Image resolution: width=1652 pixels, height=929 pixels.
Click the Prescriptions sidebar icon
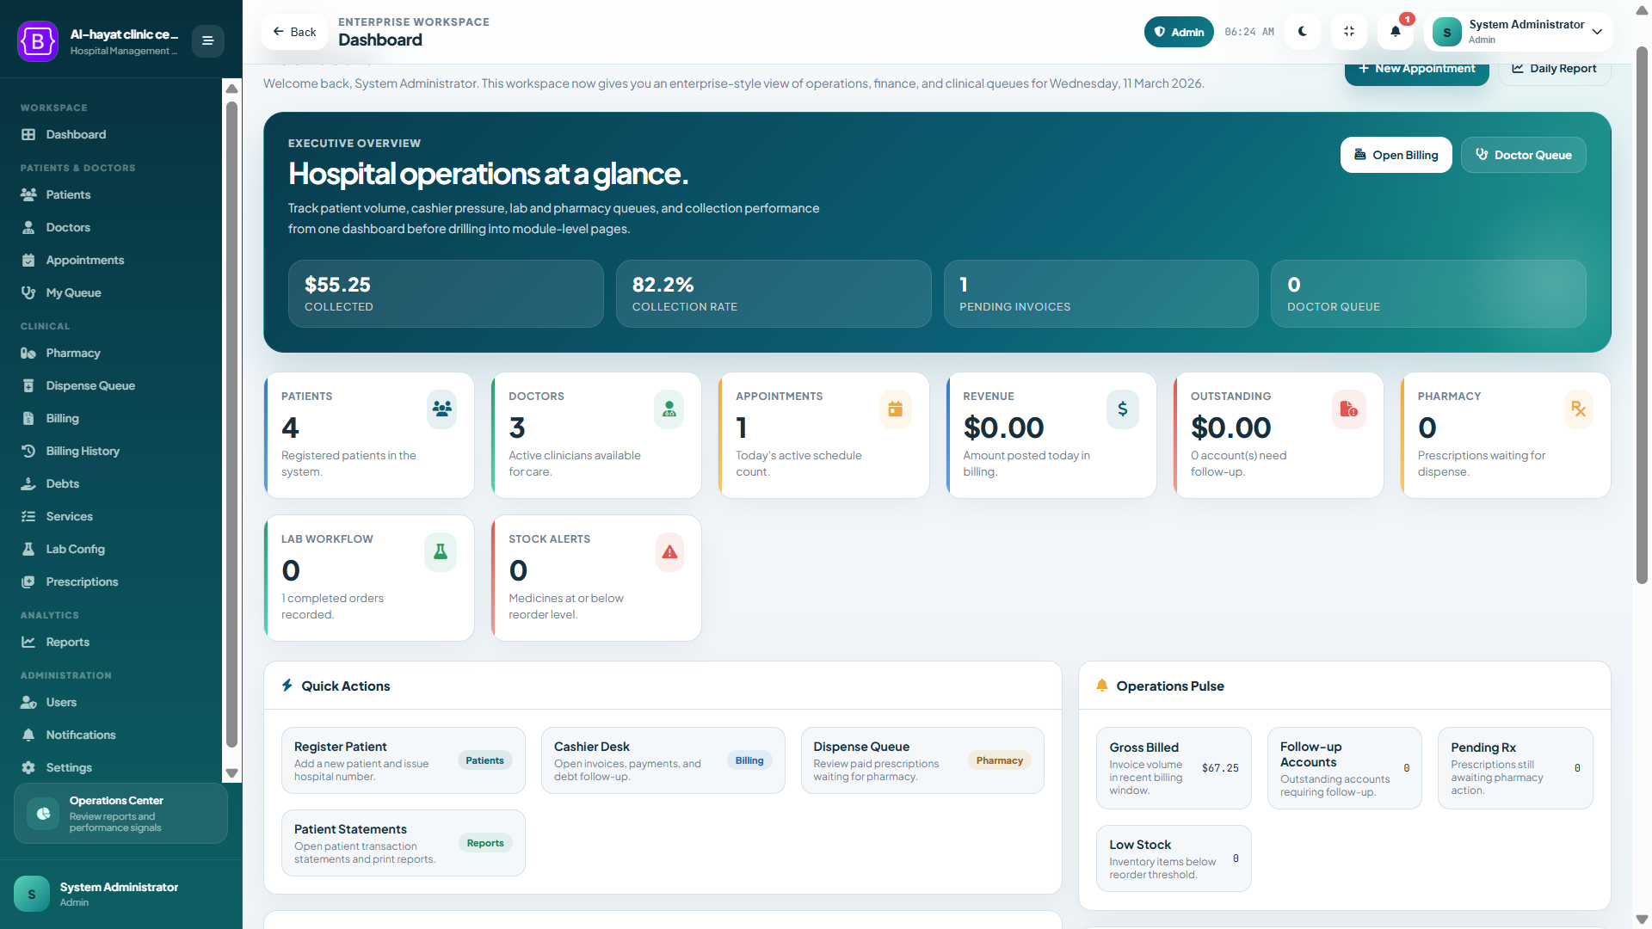(29, 581)
